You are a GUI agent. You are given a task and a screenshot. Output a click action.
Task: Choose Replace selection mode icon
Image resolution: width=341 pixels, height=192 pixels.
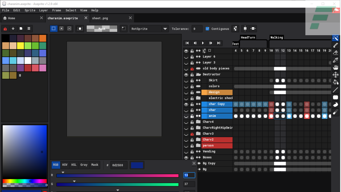(54, 29)
